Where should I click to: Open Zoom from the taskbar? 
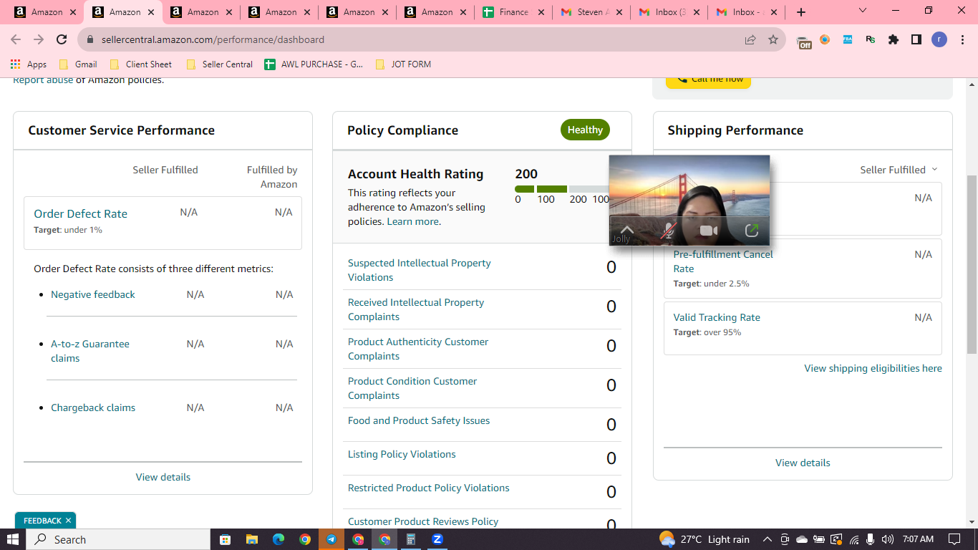(x=437, y=539)
